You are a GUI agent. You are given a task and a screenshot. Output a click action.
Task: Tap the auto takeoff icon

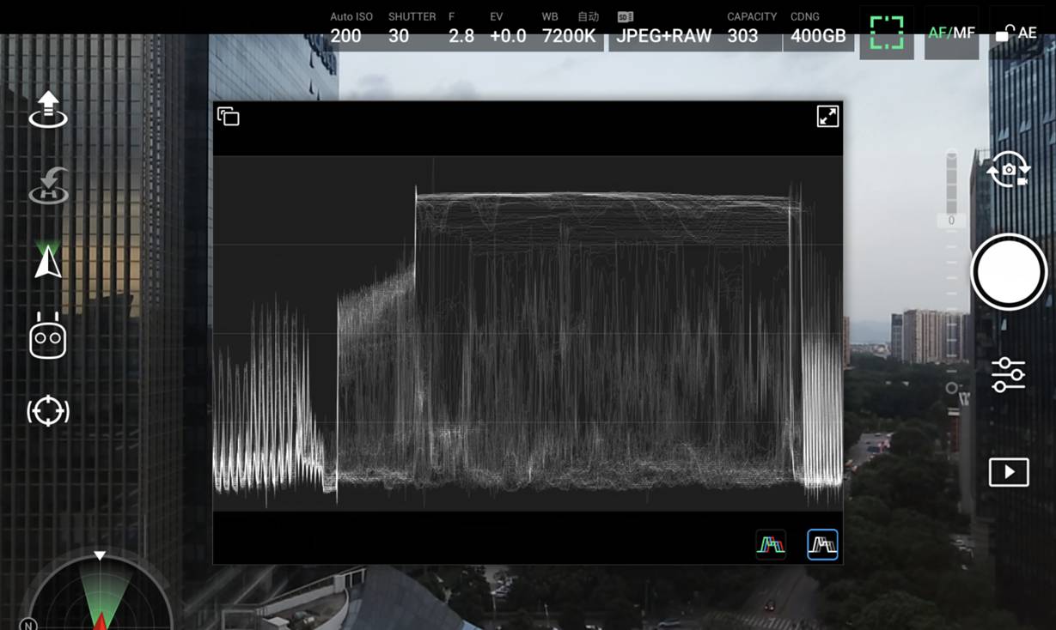48,109
